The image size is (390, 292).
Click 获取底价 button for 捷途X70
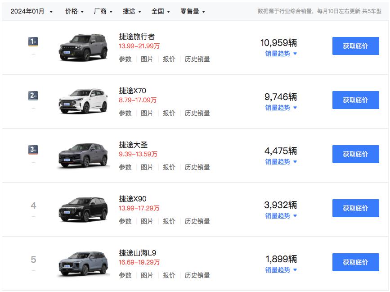[x=355, y=100]
